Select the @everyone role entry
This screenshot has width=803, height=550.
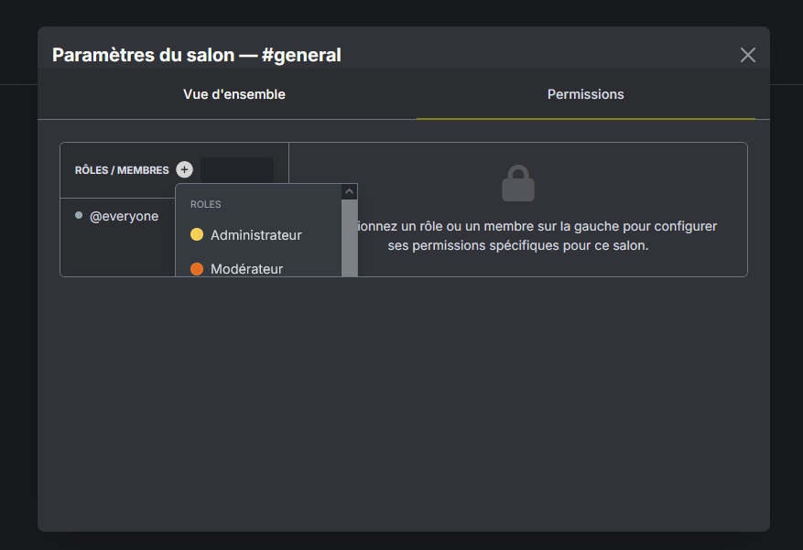tap(123, 216)
